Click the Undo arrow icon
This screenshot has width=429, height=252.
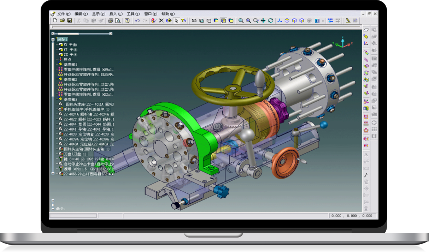coord(137,21)
